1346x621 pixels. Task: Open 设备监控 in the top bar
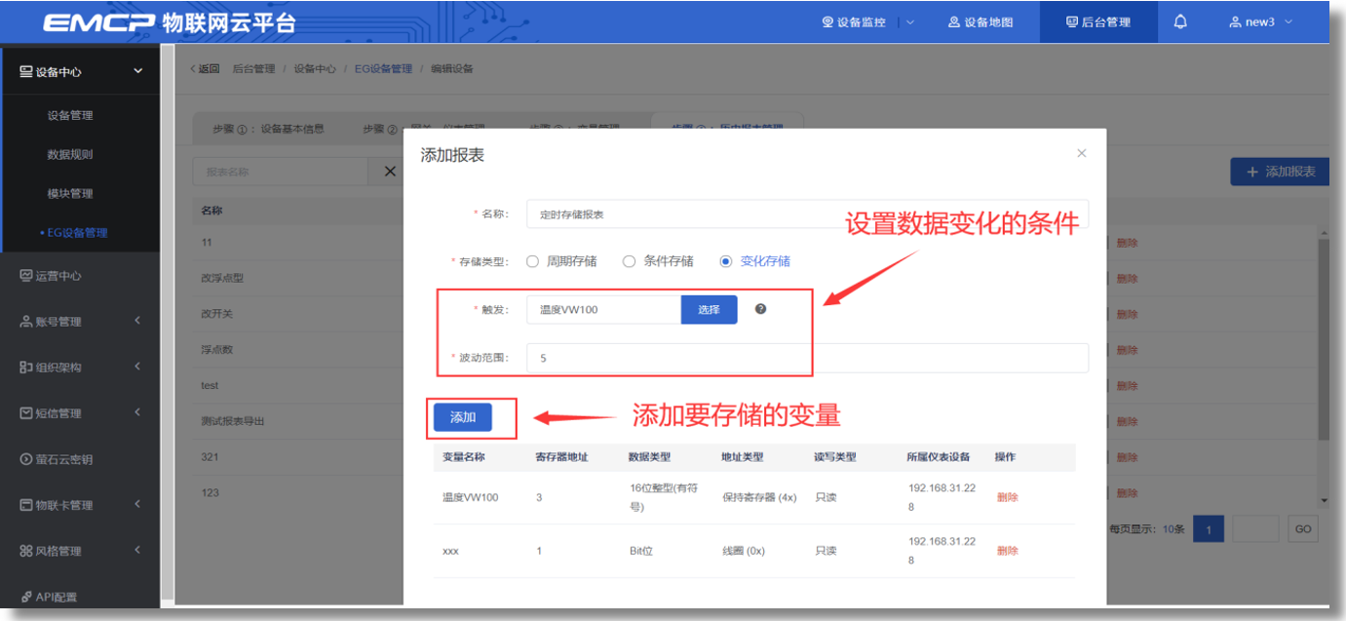click(x=854, y=21)
